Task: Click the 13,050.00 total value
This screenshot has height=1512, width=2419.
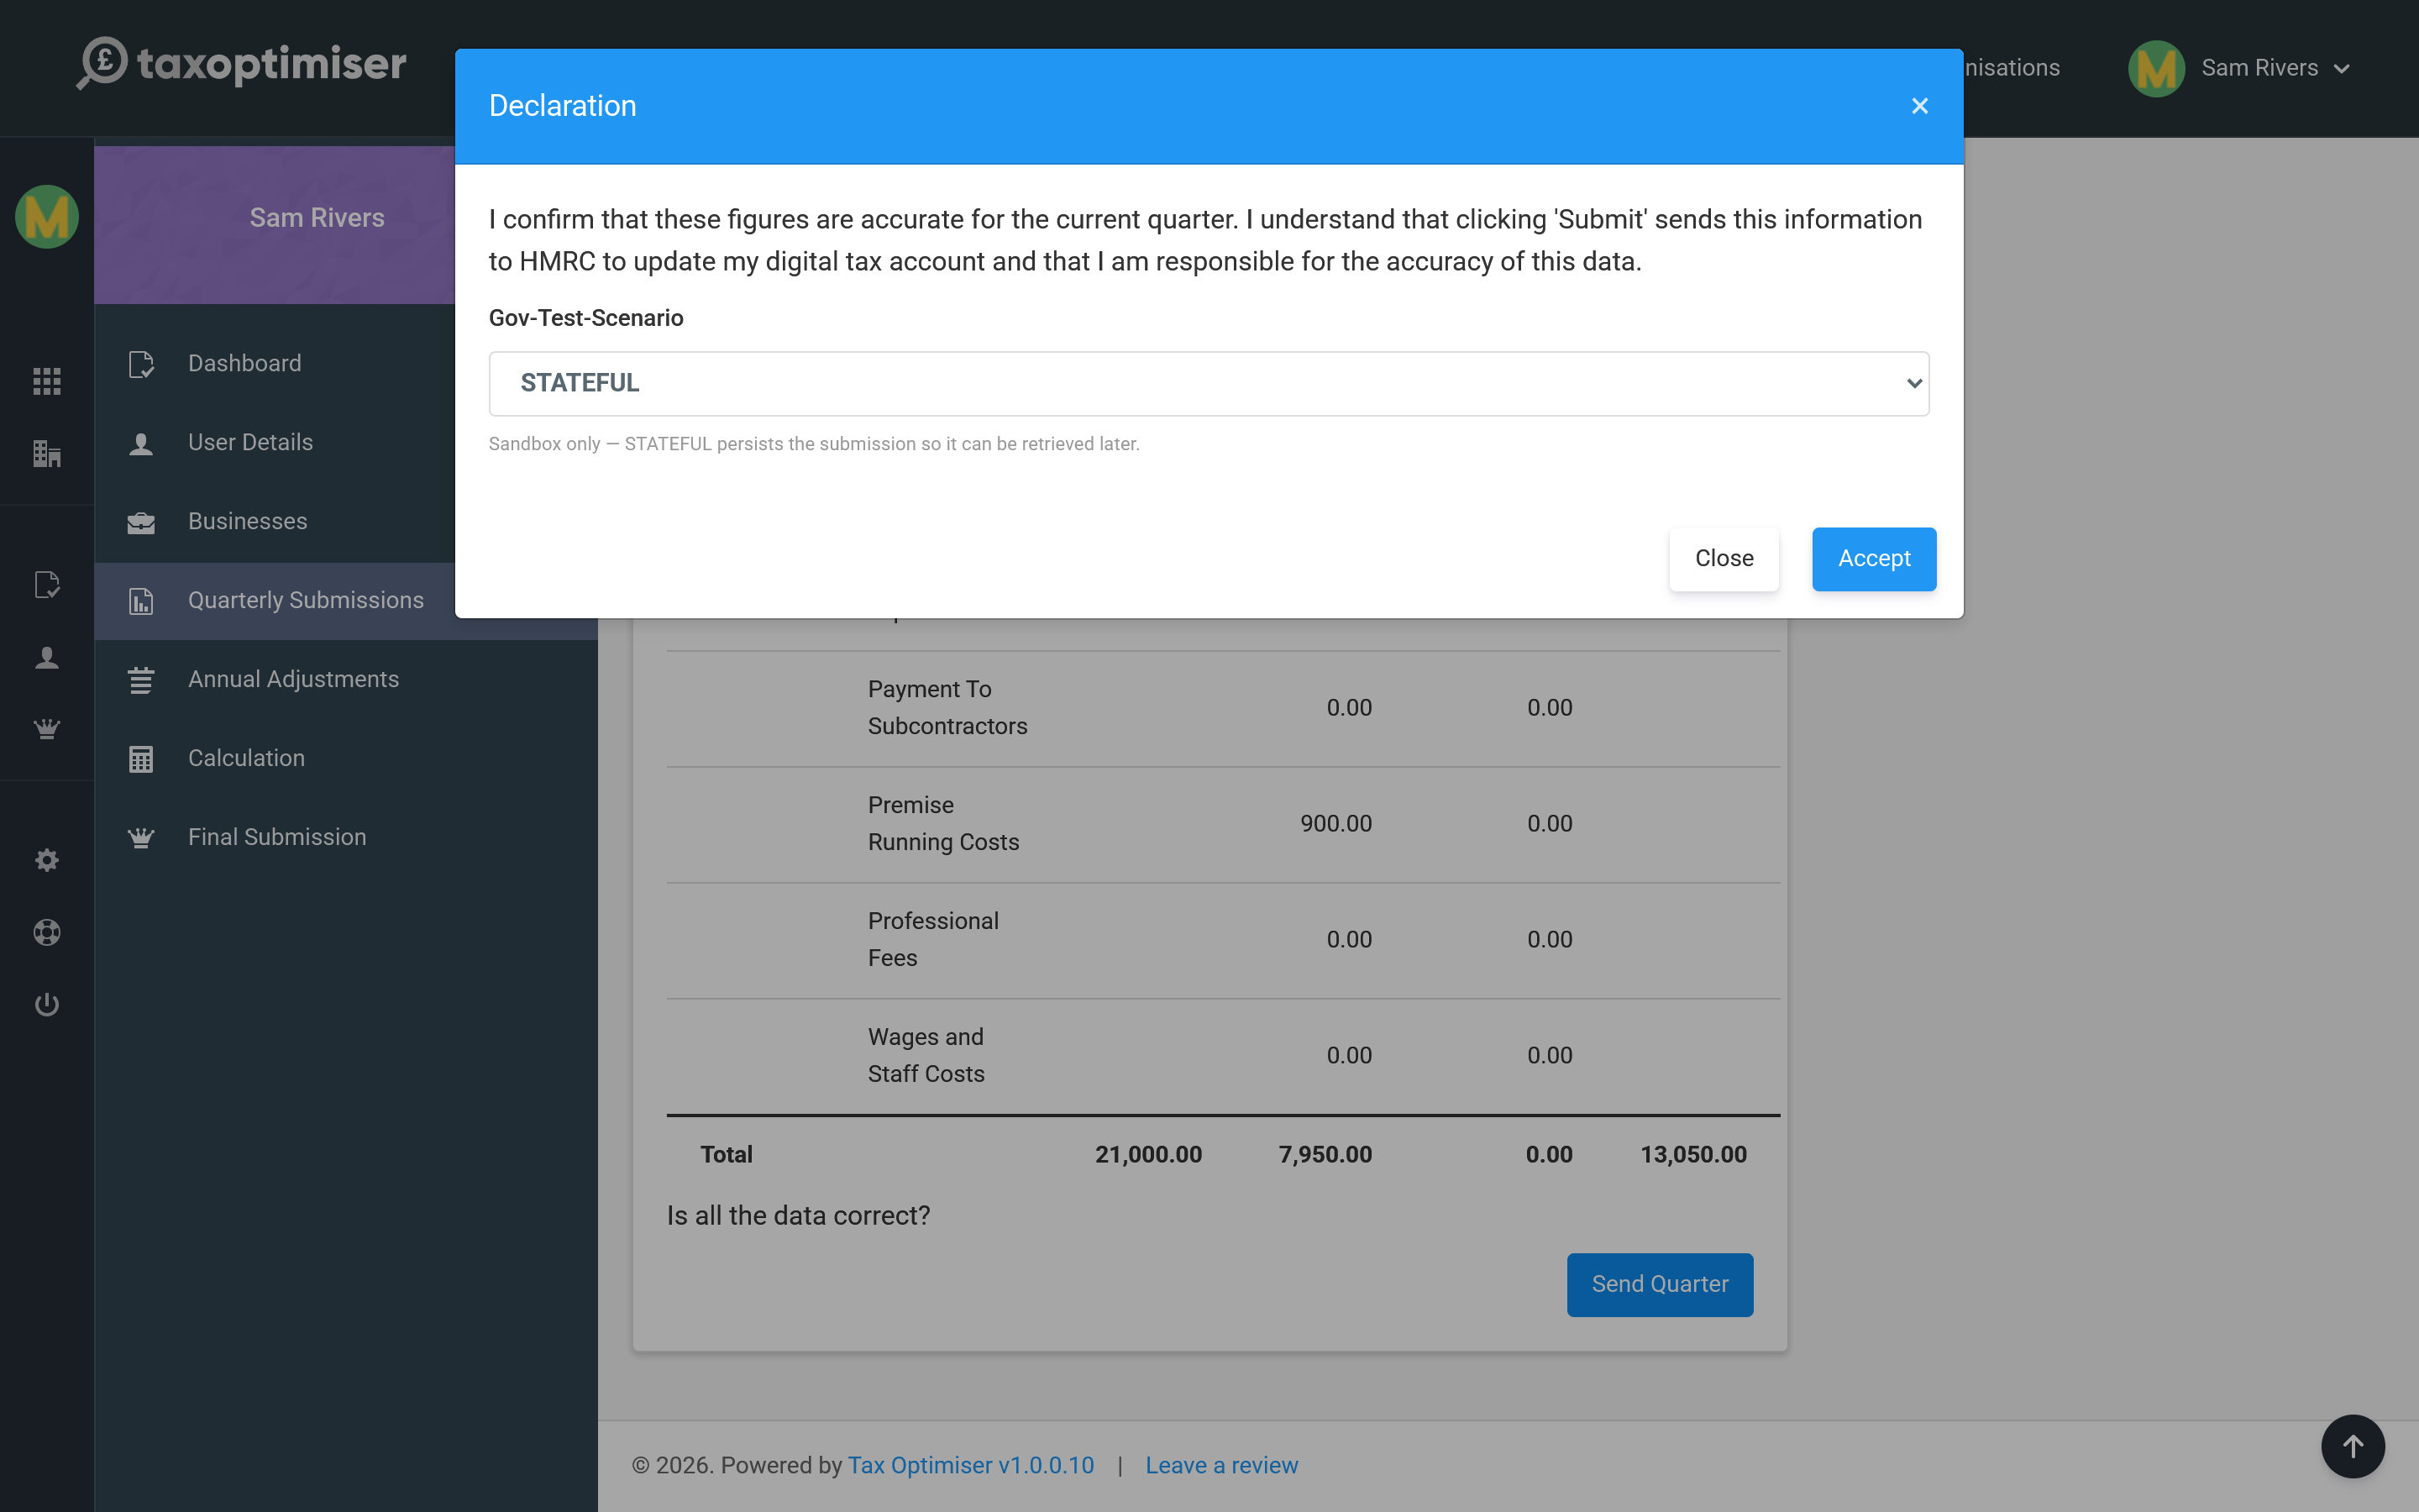Action: (x=1692, y=1155)
